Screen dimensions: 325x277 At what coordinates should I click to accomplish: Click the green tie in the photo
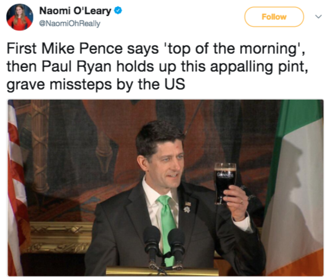coord(167,225)
